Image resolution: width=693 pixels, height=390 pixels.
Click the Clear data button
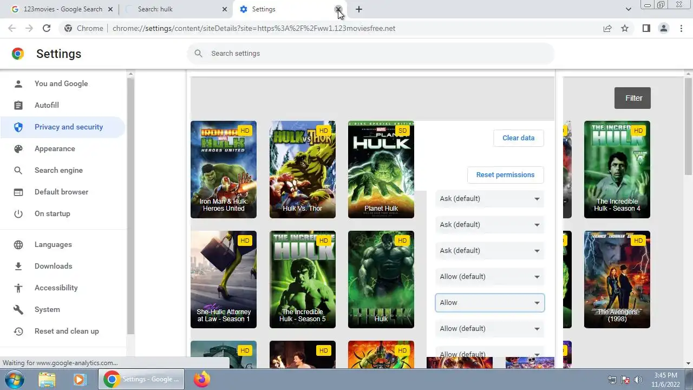pos(518,138)
